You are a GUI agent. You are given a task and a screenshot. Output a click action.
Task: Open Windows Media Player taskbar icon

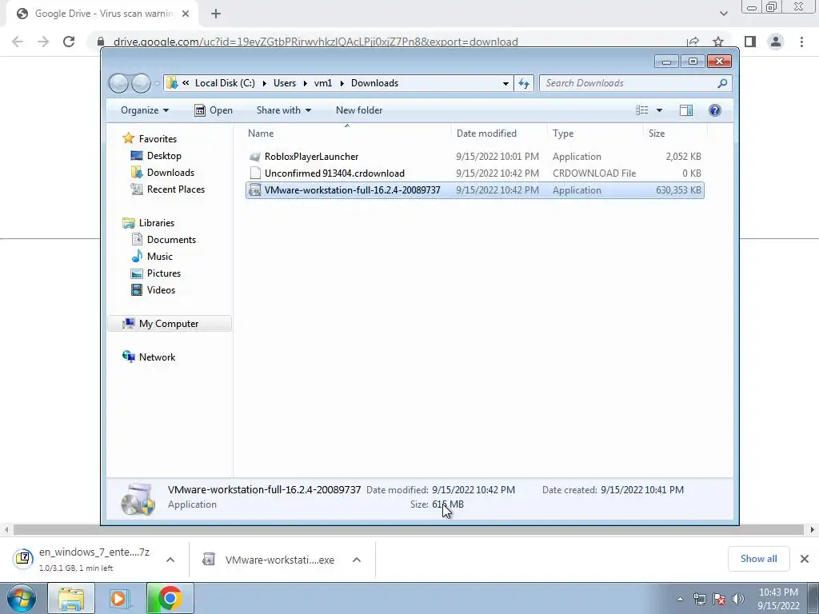point(118,598)
